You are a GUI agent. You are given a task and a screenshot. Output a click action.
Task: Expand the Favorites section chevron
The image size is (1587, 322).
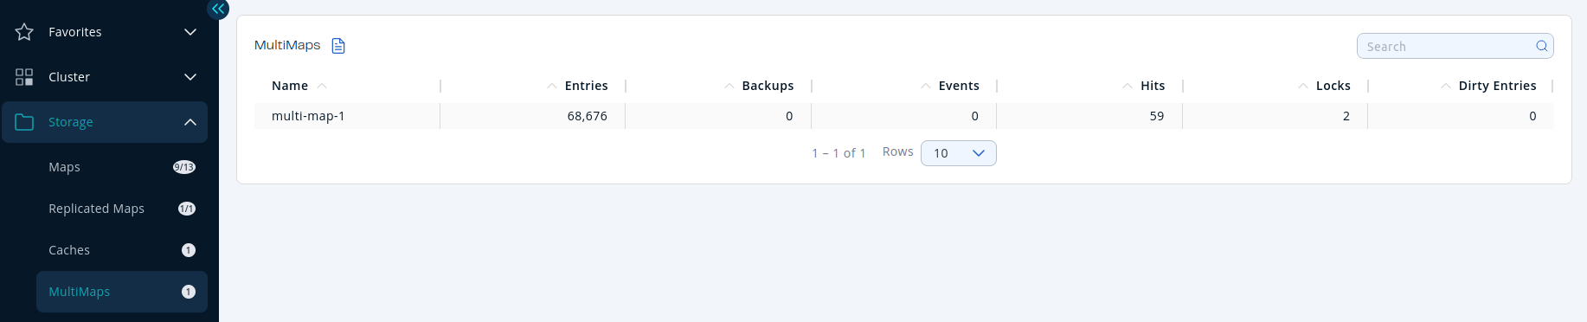pyautogui.click(x=190, y=32)
